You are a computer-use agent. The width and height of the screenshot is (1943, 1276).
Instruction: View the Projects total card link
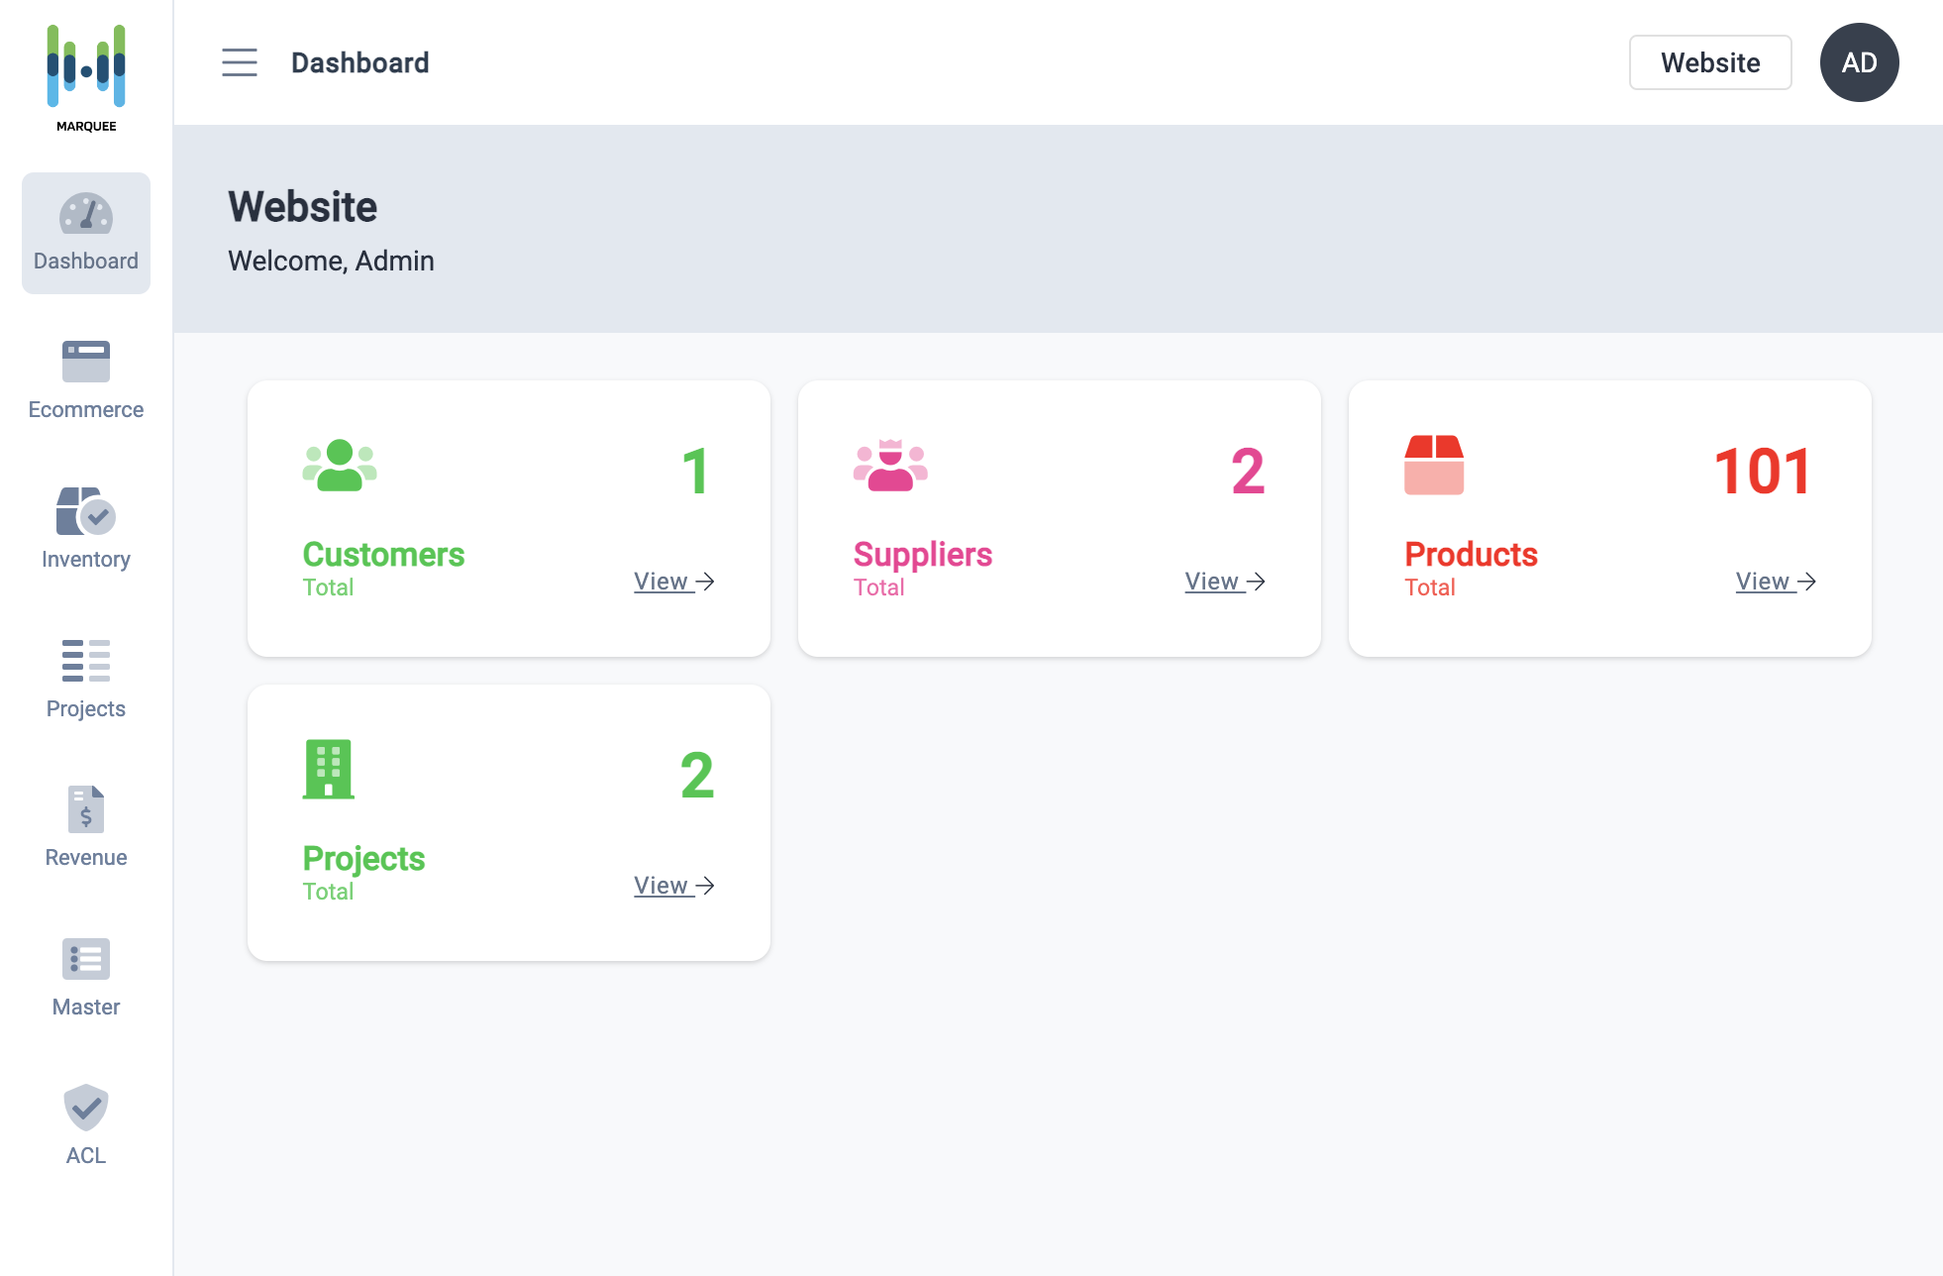coord(673,886)
